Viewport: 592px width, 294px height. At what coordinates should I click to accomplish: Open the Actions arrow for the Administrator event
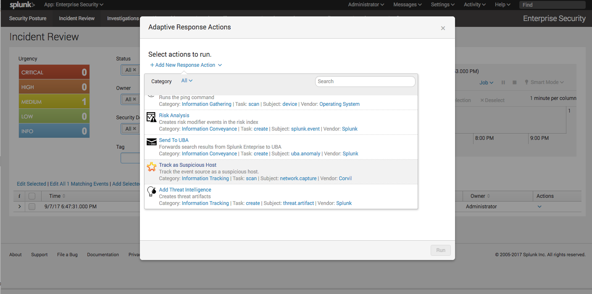point(539,207)
